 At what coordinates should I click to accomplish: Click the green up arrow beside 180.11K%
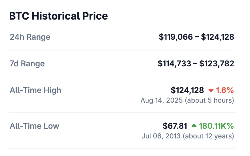194,125
